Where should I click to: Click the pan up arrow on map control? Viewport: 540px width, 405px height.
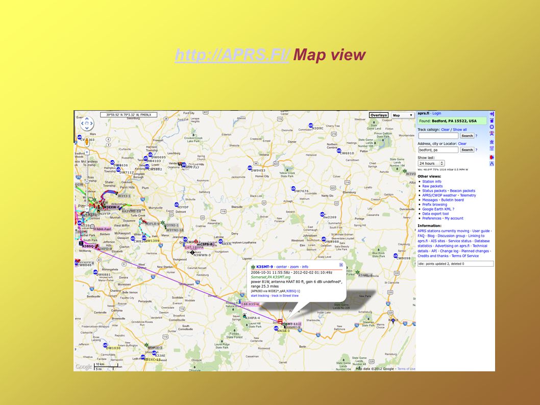tap(87, 119)
